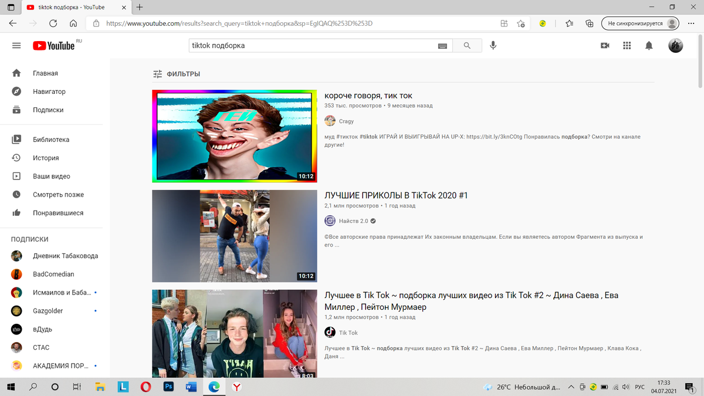Viewport: 704px width, 396px height.
Task: Open the YouTube hamburger guide menu
Action: 16,45
